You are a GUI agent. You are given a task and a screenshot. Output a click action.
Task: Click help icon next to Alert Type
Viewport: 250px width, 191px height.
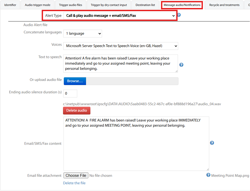point(179,15)
